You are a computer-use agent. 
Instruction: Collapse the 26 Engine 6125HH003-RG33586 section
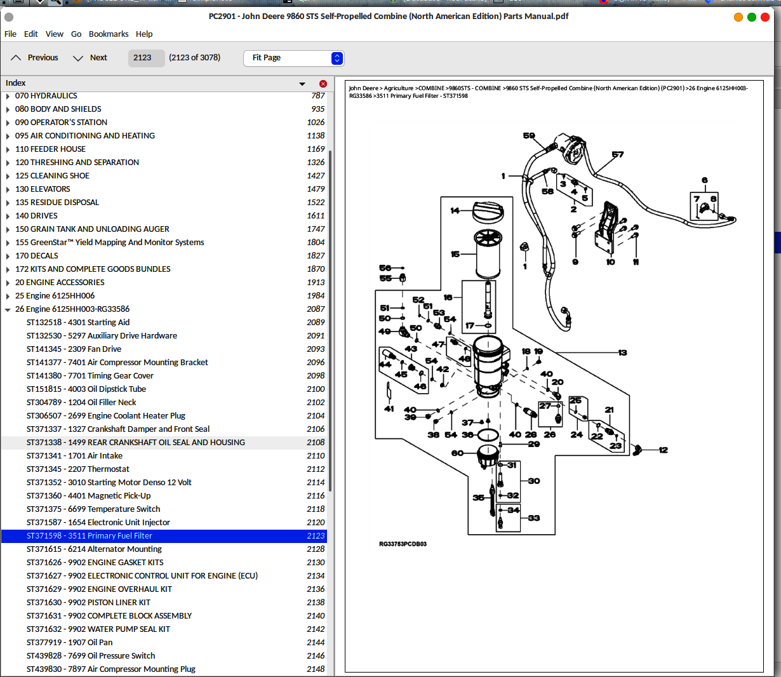(8, 309)
